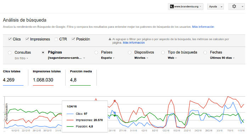Click the warning triangle icon
The width and height of the screenshot is (248, 135).
pos(110,39)
